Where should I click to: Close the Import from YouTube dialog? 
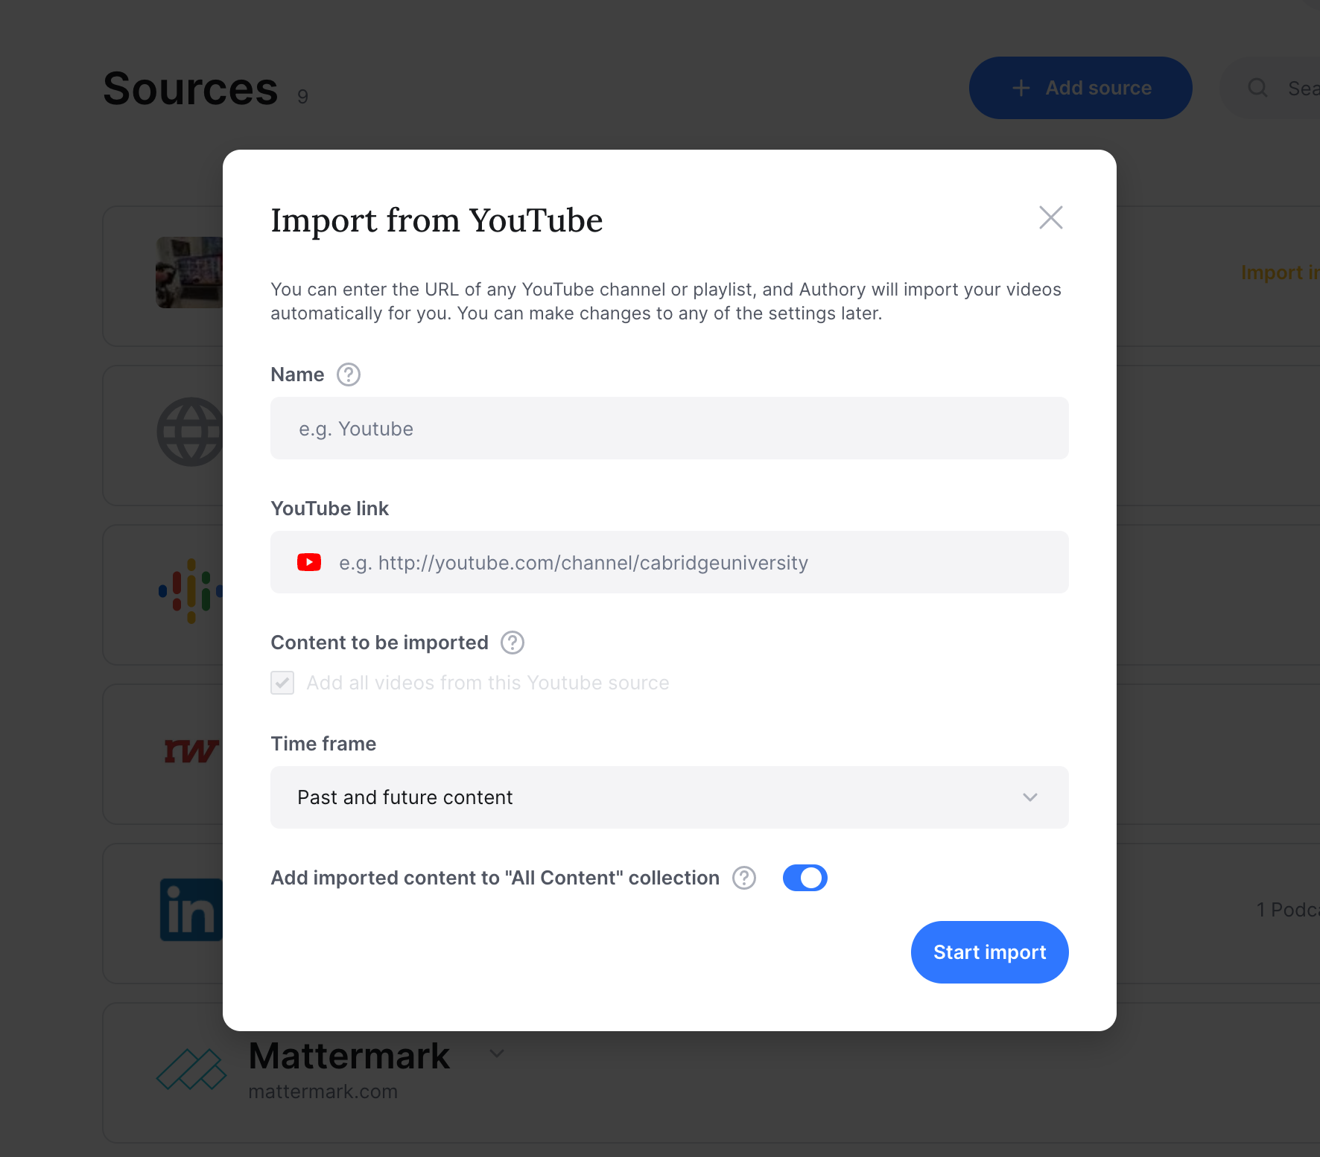1050,217
